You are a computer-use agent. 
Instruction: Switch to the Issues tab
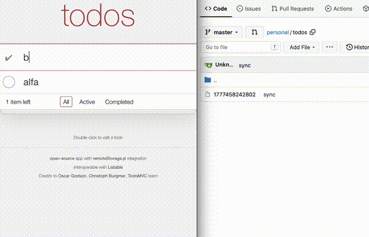248,9
